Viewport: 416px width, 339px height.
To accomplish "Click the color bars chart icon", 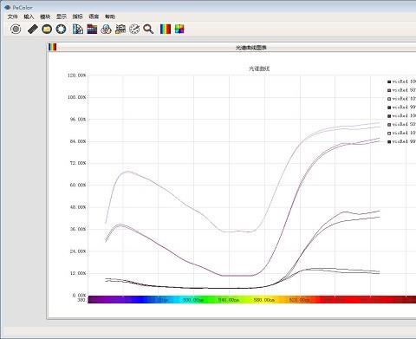I will point(92,29).
